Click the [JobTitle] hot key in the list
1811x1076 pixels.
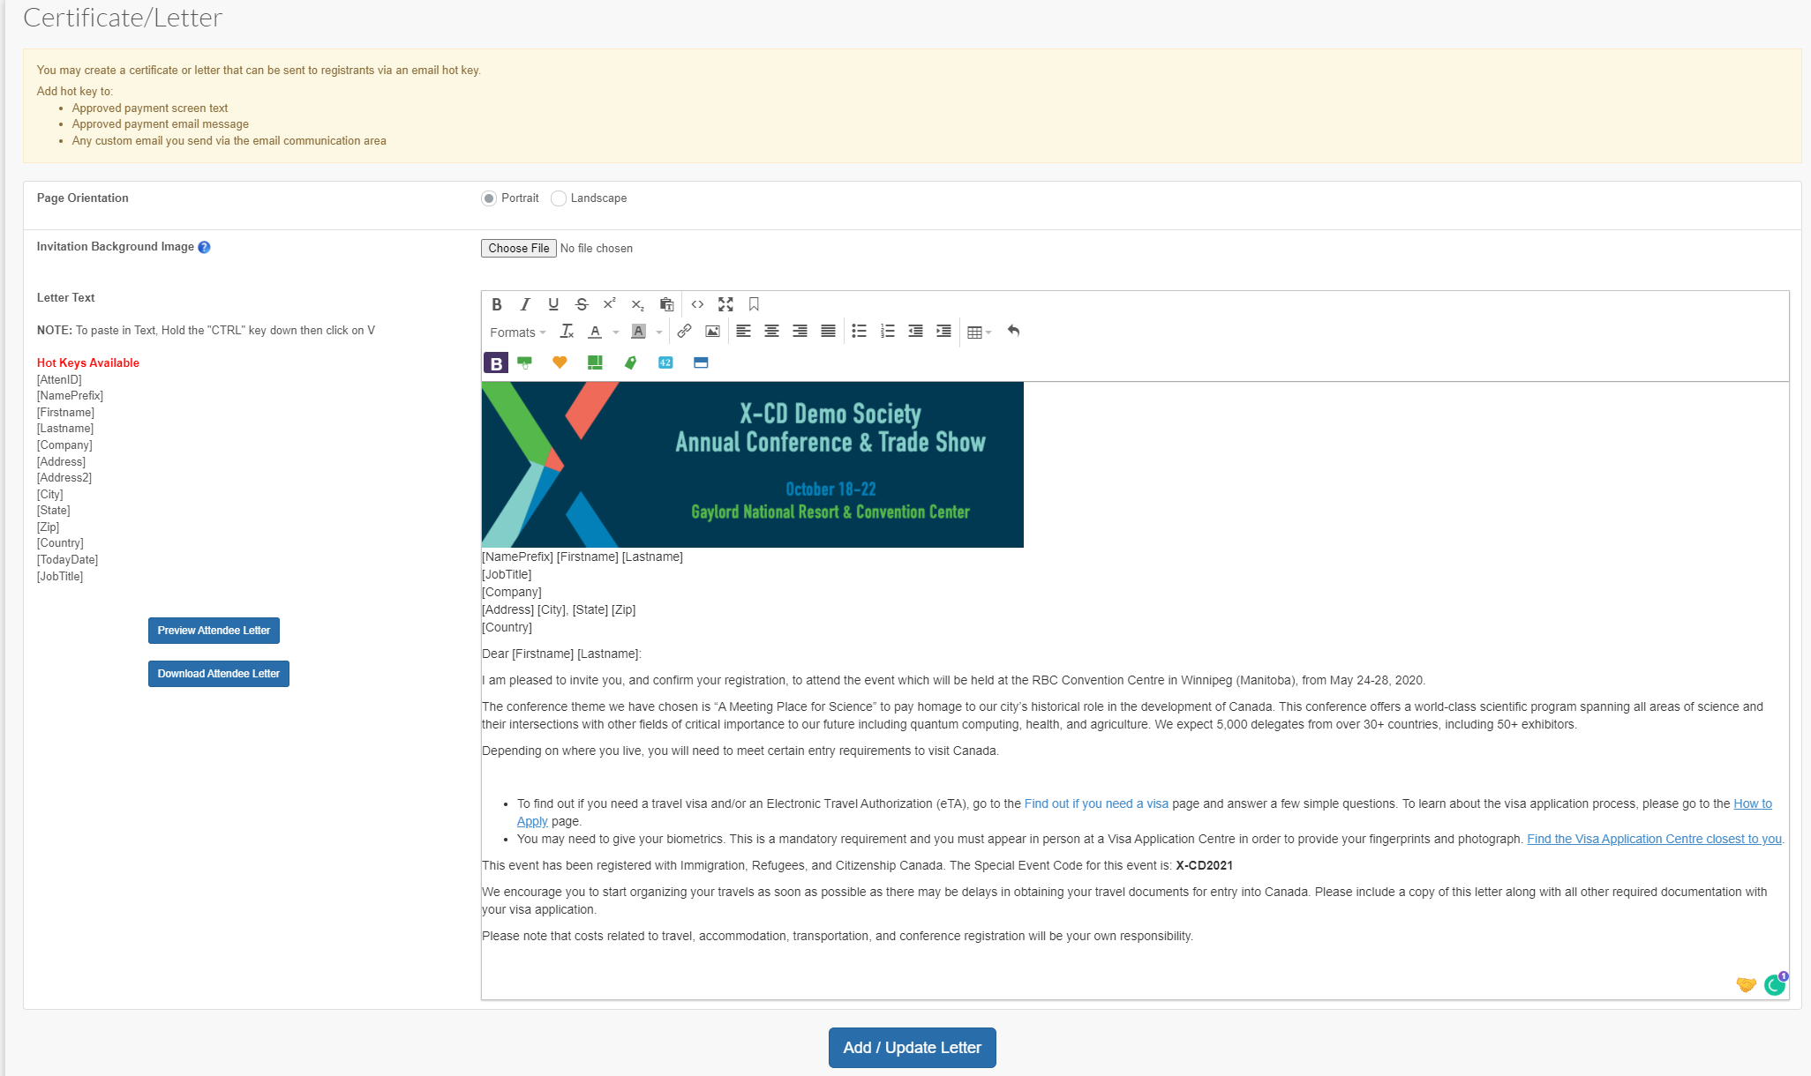(x=60, y=577)
